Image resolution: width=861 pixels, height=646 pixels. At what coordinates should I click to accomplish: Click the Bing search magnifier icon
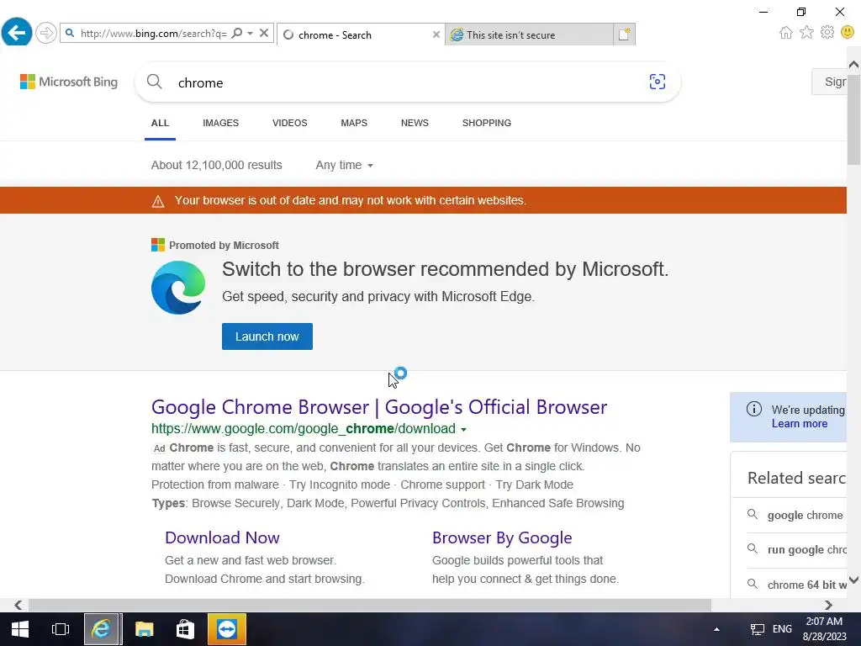[x=155, y=82]
